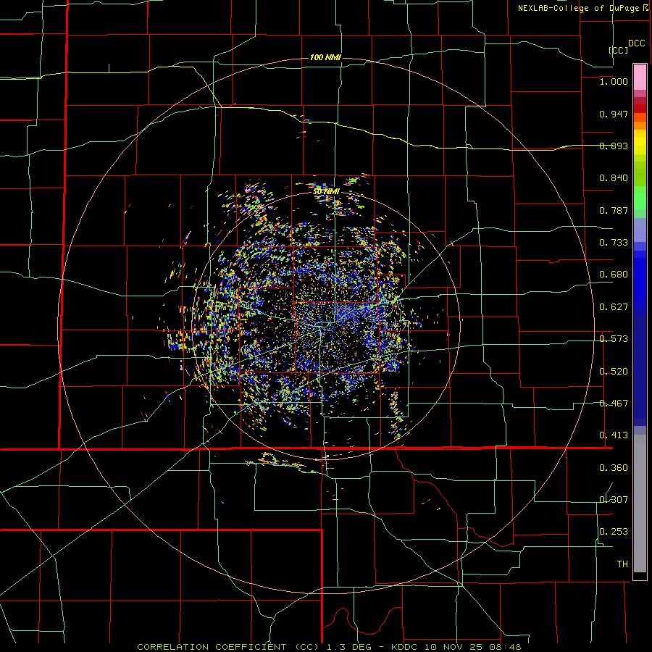
Task: Select the 0.787 scale value
Action: click(614, 210)
